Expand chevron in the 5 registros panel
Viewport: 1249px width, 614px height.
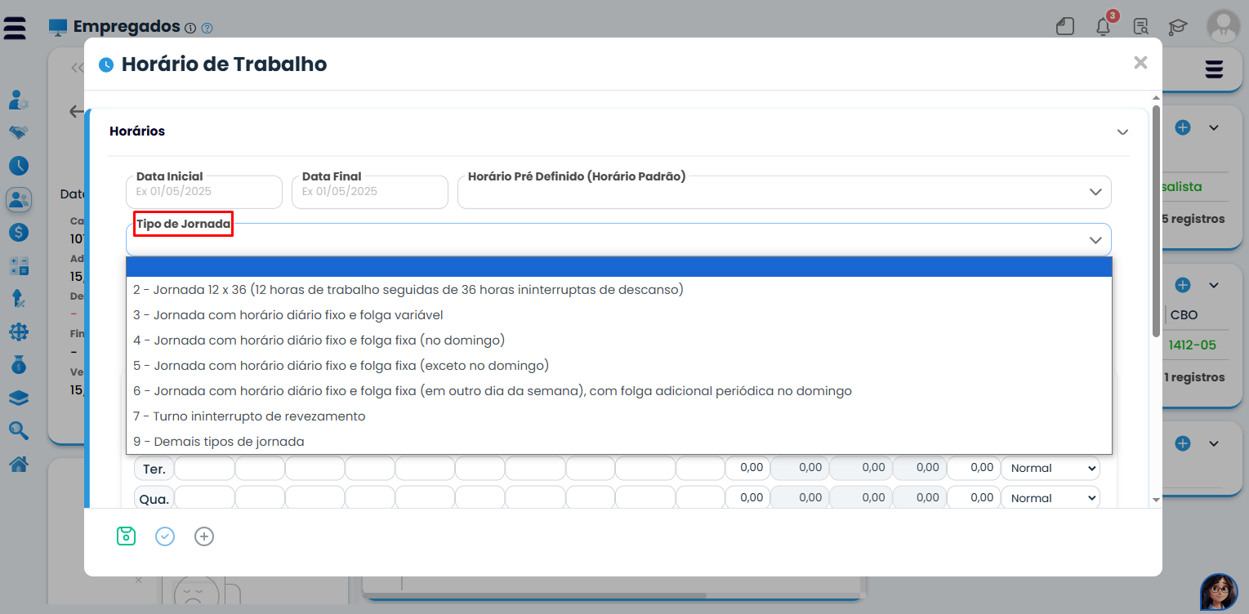pyautogui.click(x=1214, y=127)
